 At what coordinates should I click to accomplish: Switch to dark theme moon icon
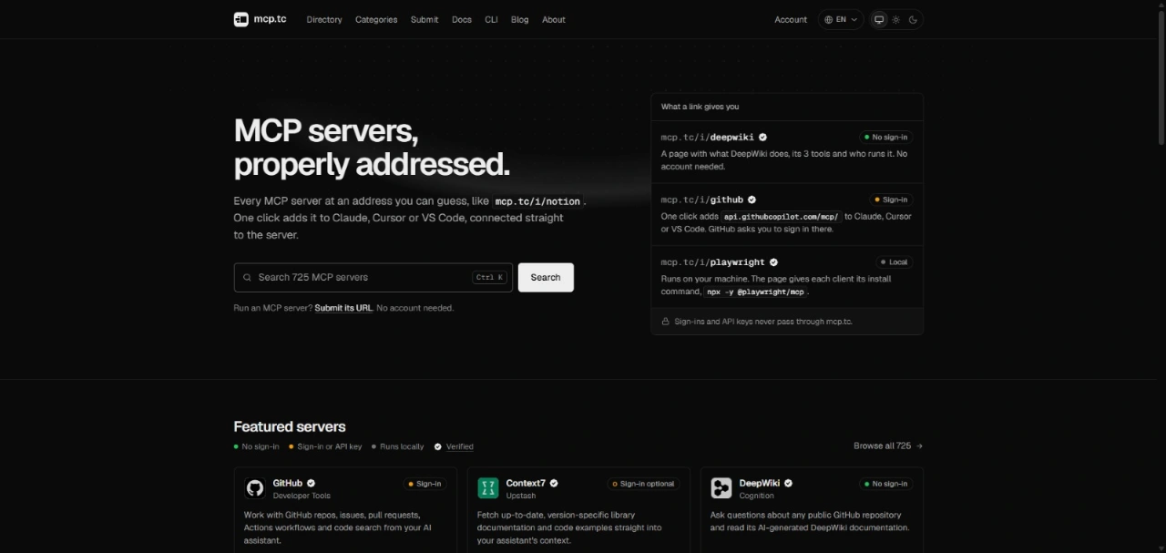(x=913, y=19)
